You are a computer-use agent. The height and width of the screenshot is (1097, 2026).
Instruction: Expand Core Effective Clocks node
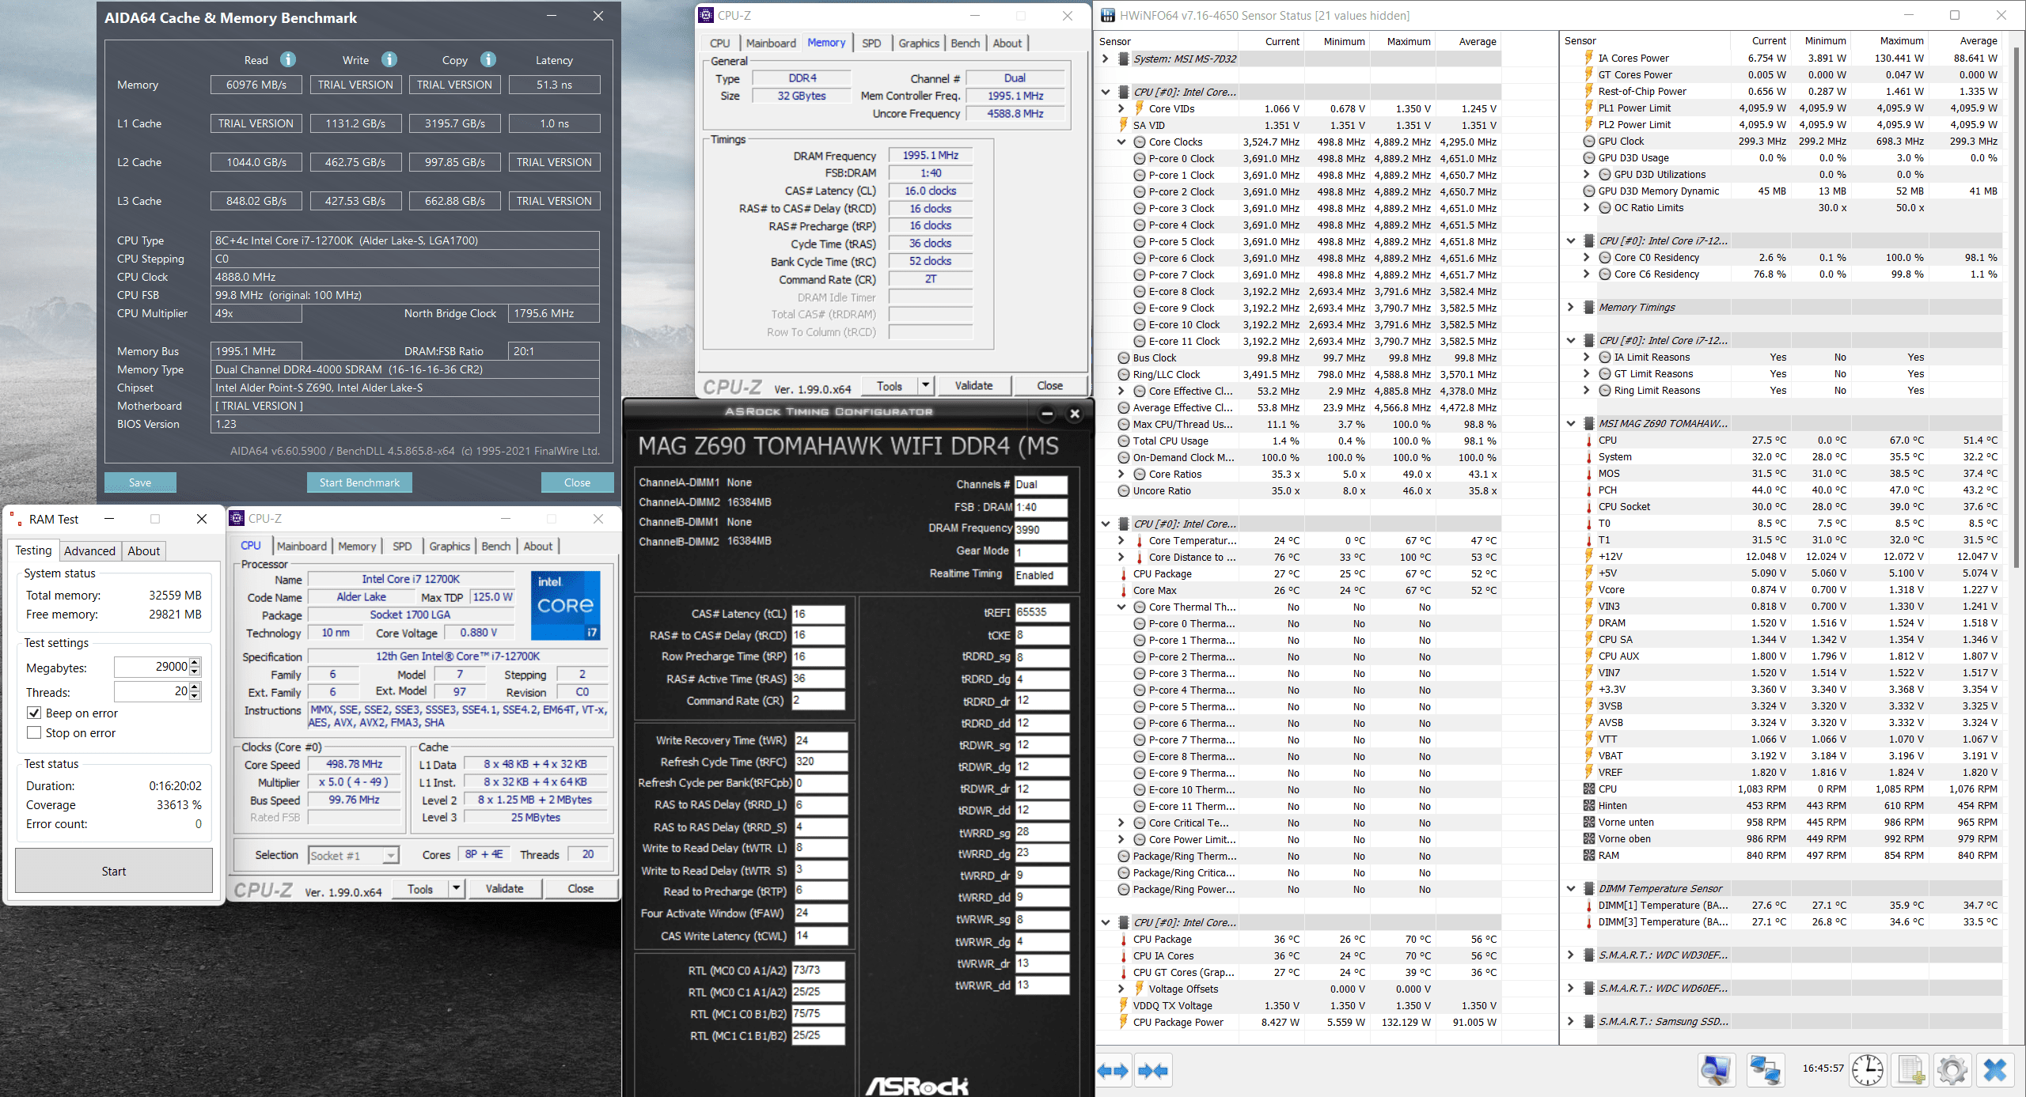click(x=1121, y=392)
